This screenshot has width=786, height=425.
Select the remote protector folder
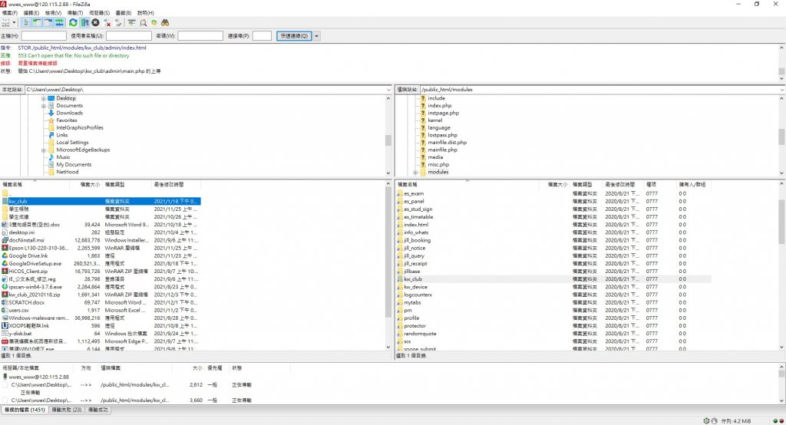point(553,326)
